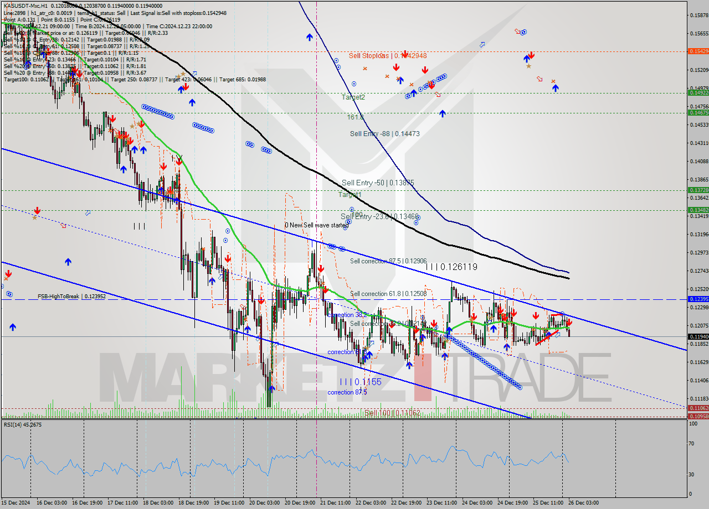Click the '161.8' fibonacci label

pos(355,117)
